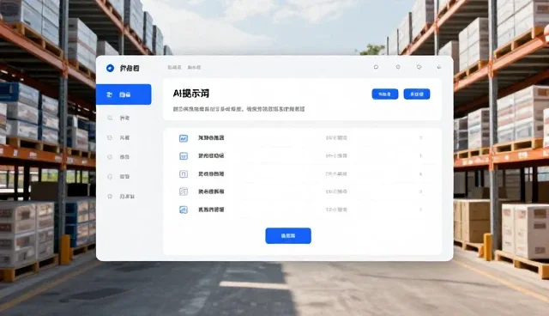
Task: Open the second breadcrumb tab in top bar
Action: tap(194, 67)
